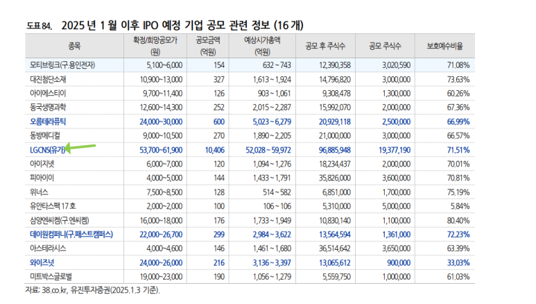Select the '보호예수비율' column header
Screen dimensions: 536x304
[444, 46]
